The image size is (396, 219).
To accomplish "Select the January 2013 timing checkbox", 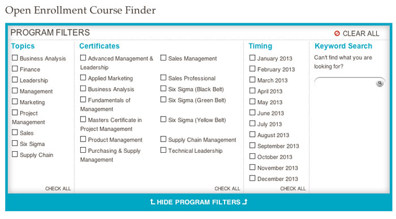I will (252, 58).
